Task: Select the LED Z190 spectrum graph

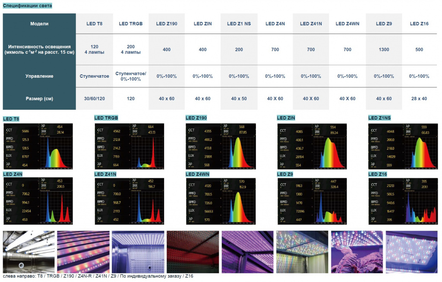Action: 221,146
